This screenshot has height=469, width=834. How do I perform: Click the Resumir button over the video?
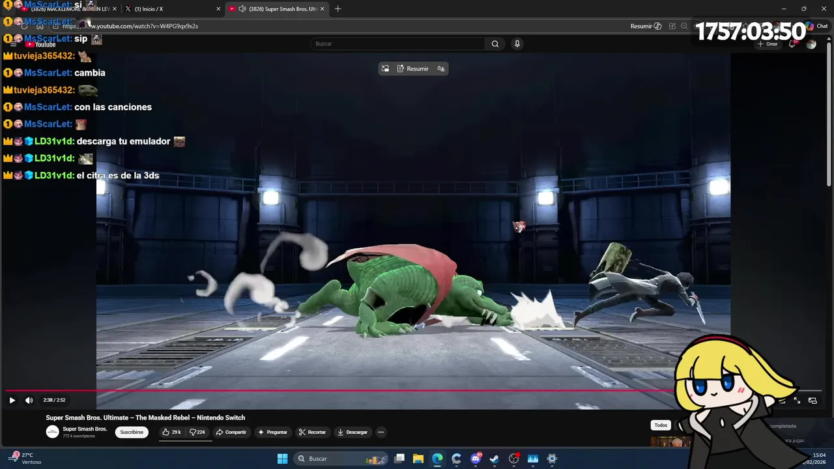click(x=413, y=68)
